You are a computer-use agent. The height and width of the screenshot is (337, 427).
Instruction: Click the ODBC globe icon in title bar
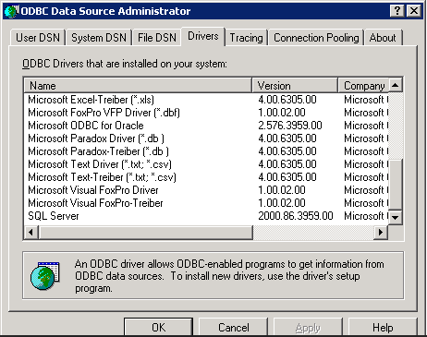[11, 11]
